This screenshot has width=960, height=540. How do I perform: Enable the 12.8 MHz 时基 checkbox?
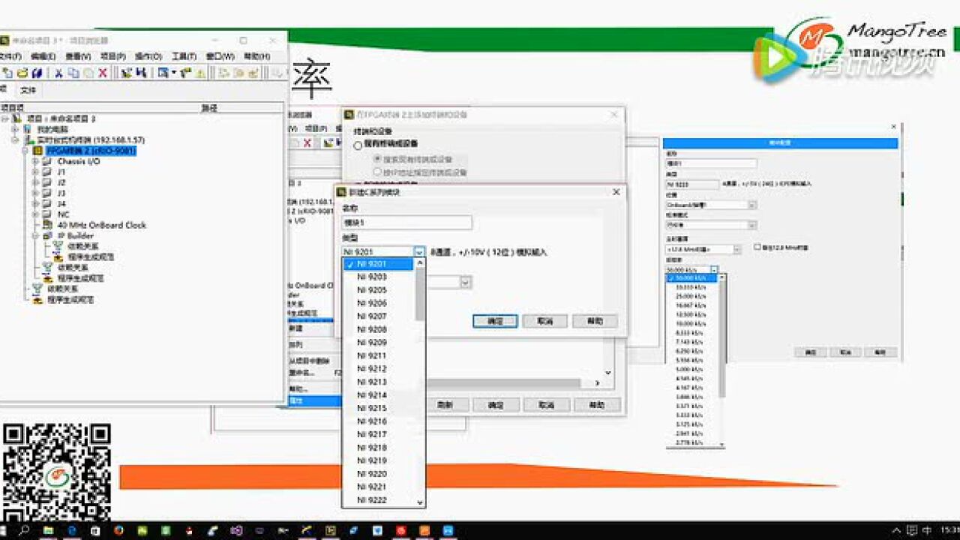pyautogui.click(x=757, y=245)
